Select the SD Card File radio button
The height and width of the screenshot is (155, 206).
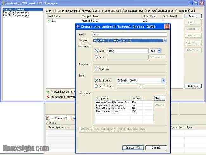point(96,57)
